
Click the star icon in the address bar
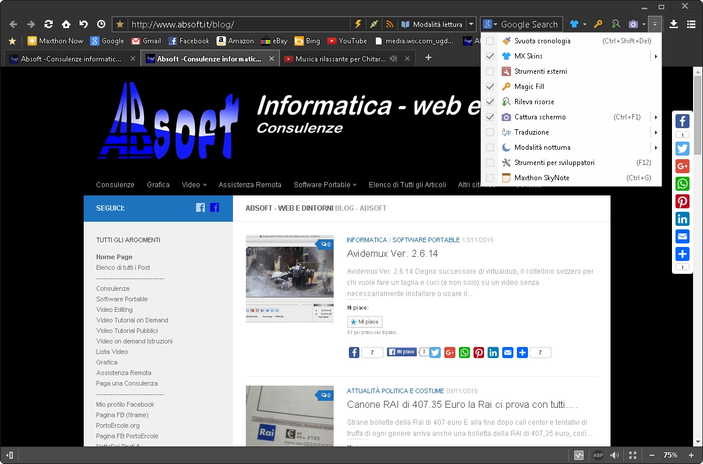click(x=120, y=25)
